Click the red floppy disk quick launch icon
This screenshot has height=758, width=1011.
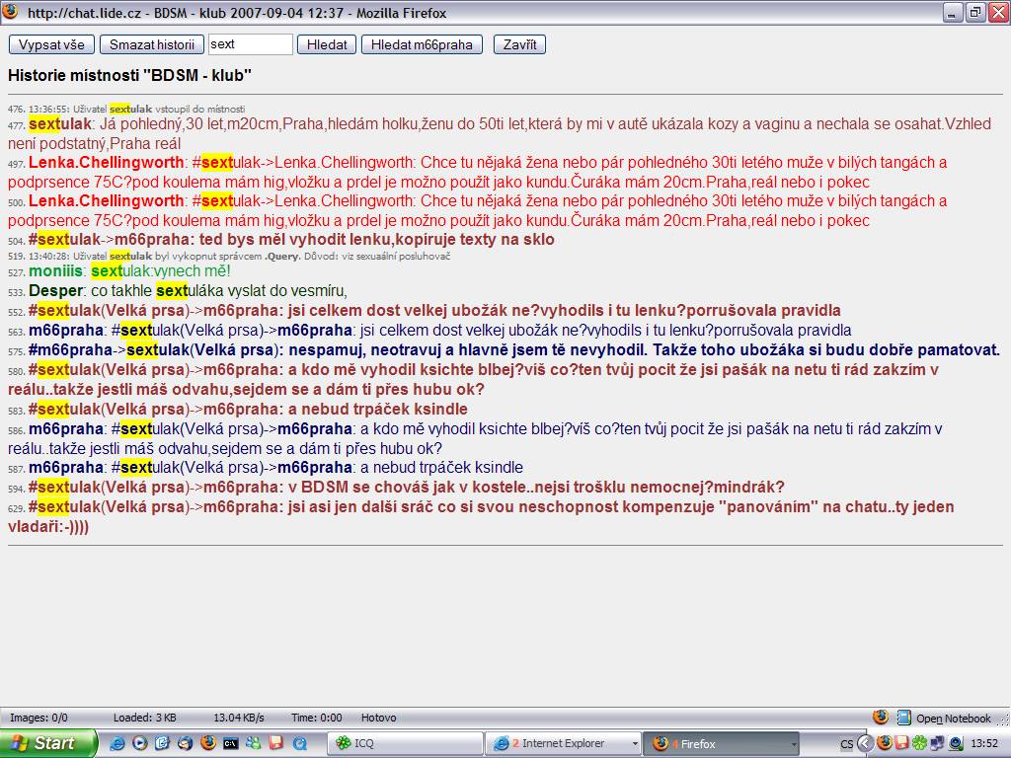(276, 743)
